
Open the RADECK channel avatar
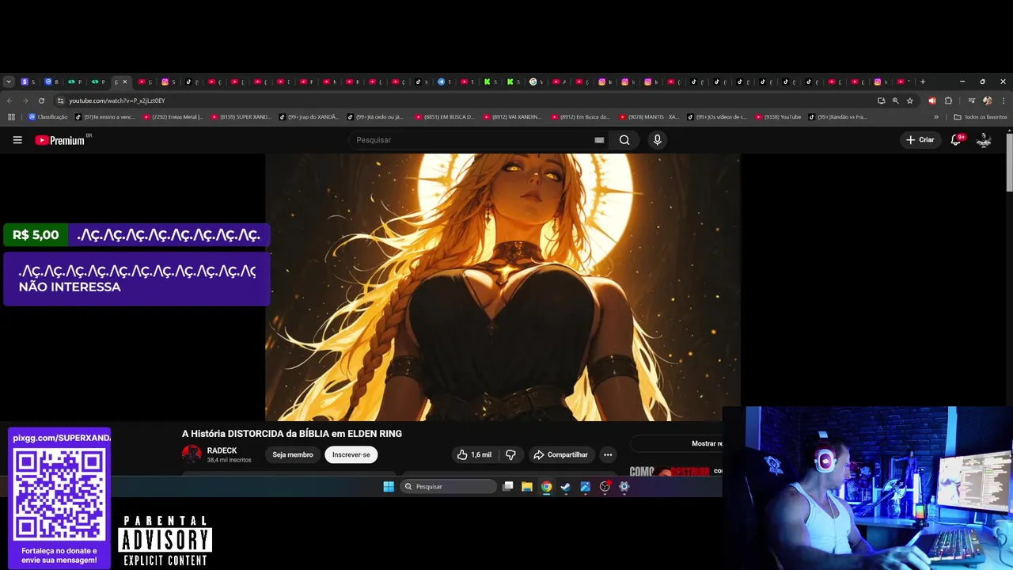(192, 454)
